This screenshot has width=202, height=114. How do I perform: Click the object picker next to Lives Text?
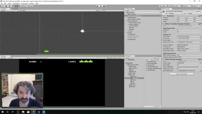pyautogui.click(x=201, y=38)
